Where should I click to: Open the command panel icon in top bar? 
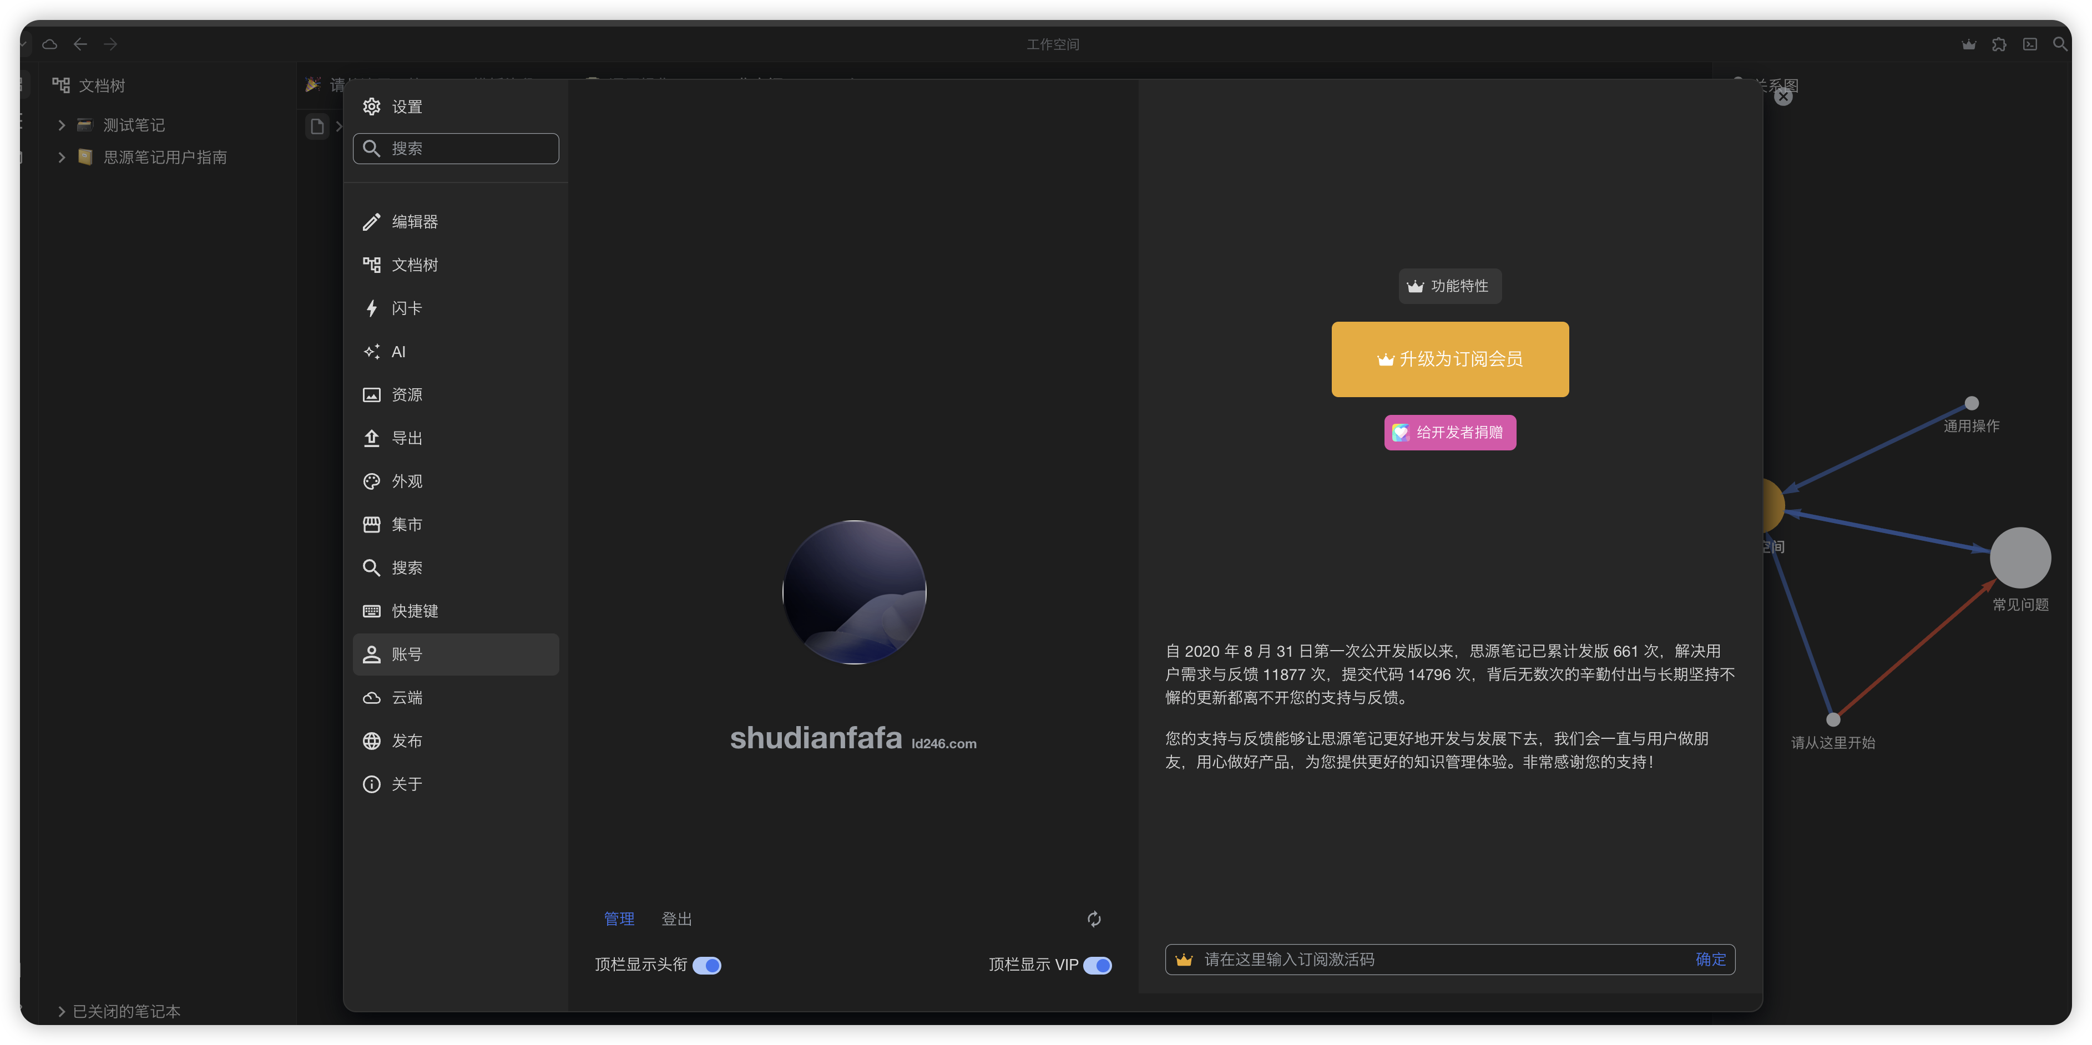pyautogui.click(x=2029, y=45)
